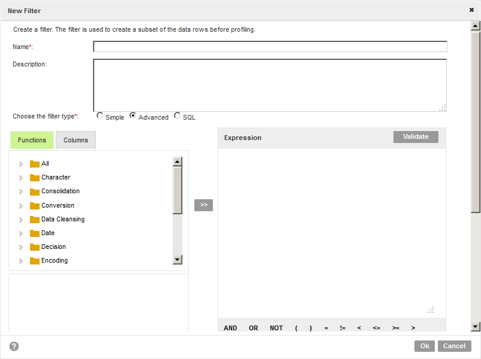Click the All folder icon

35,164
